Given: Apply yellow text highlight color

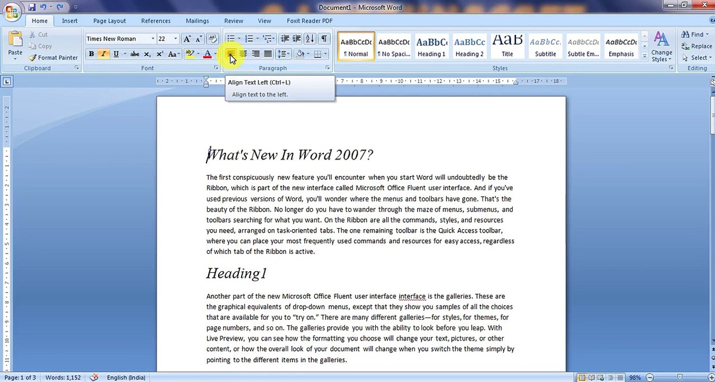Looking at the screenshot, I should 189,54.
